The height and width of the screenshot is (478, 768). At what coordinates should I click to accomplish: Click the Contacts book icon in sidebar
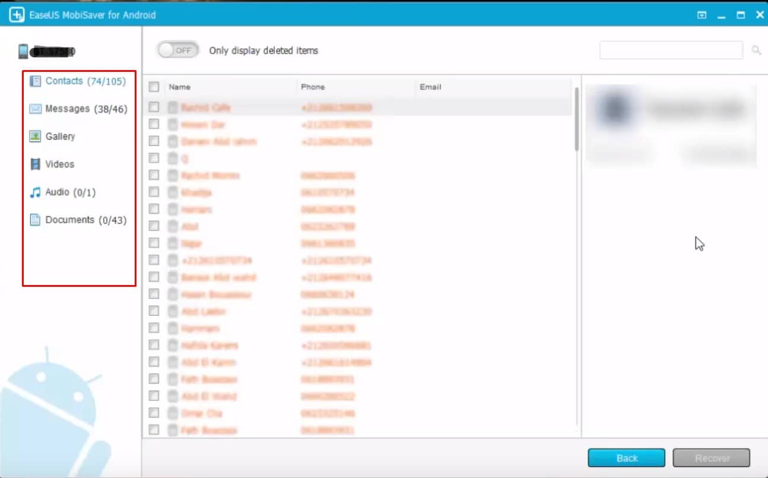tap(35, 81)
